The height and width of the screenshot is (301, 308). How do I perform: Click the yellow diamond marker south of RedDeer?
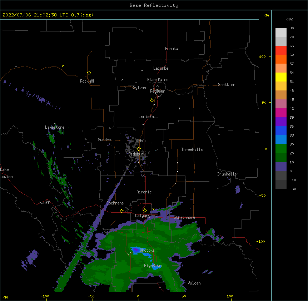coord(152,100)
